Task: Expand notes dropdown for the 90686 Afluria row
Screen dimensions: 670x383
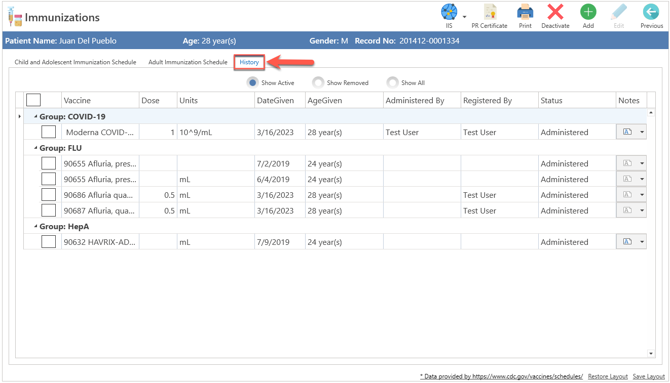Action: 642,195
